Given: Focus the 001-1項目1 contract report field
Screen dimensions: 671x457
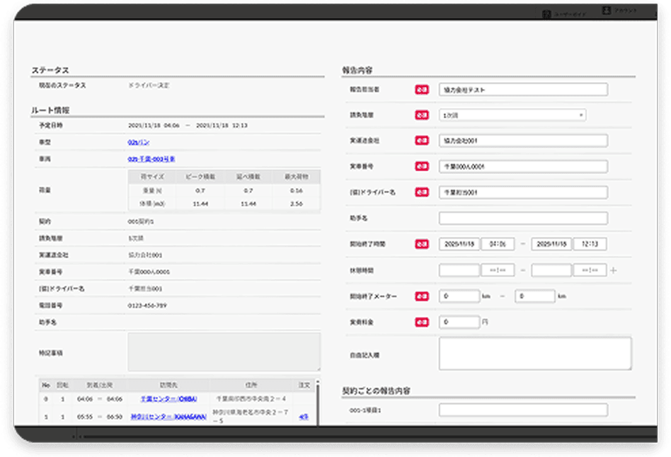Looking at the screenshot, I should click(523, 410).
